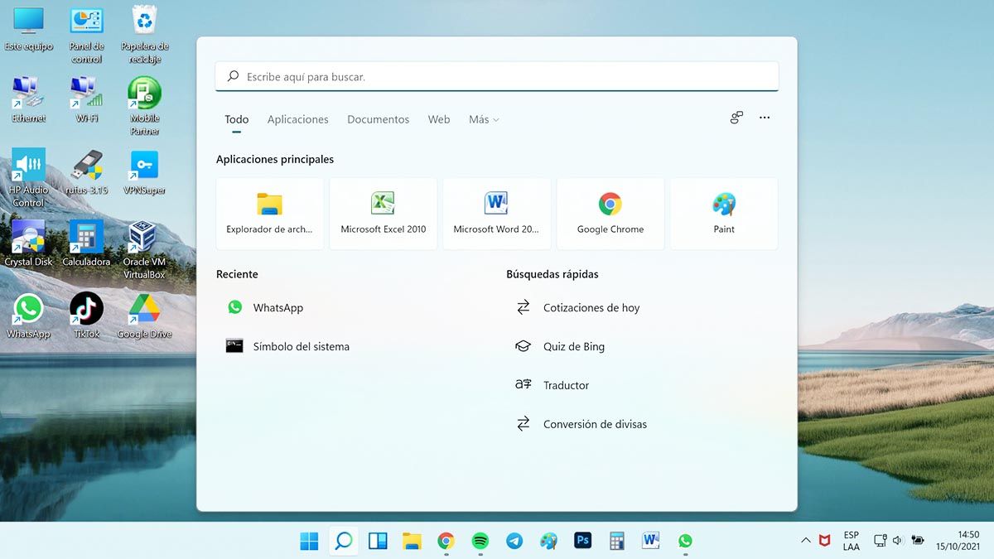Click the battery tray icon
Viewport: 994px width, 559px height.
[x=918, y=541]
